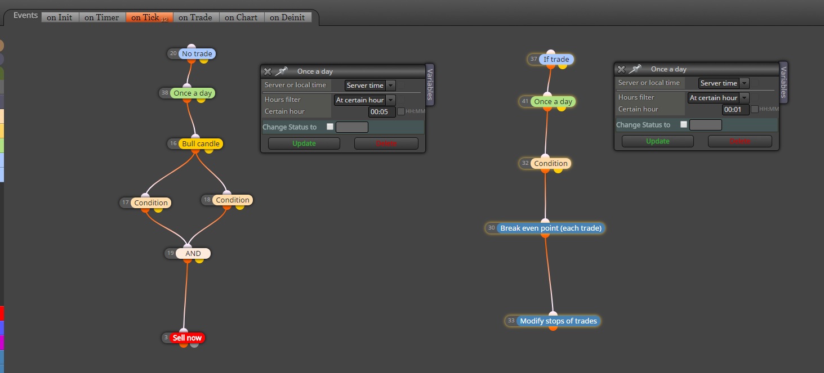Screen dimensions: 824x373
Task: Click the pin icon in the 00:01 panel
Action: click(x=635, y=69)
